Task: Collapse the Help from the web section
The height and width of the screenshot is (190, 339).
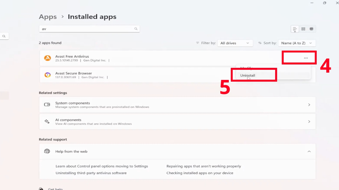Action: (x=309, y=151)
